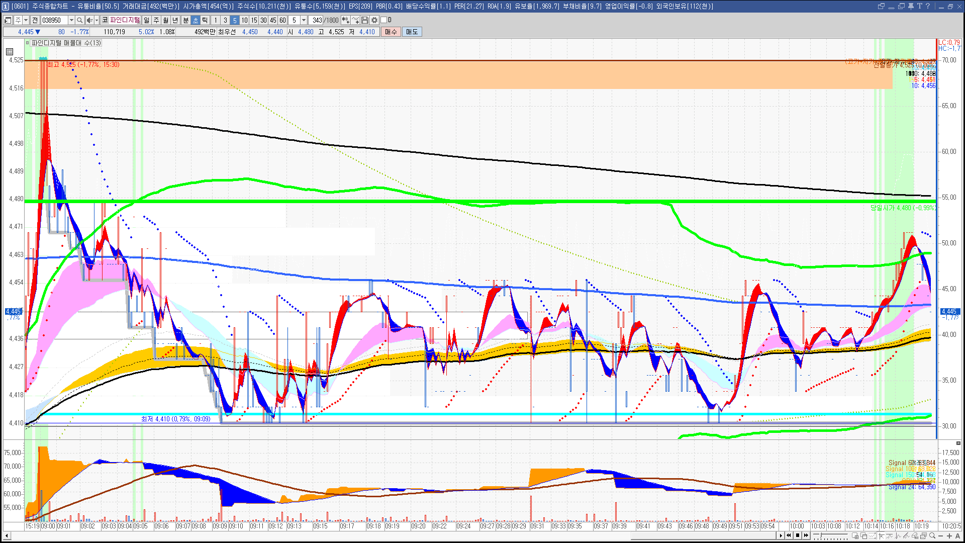
Task: Toggle the D checkbox in toolbar
Action: click(384, 20)
